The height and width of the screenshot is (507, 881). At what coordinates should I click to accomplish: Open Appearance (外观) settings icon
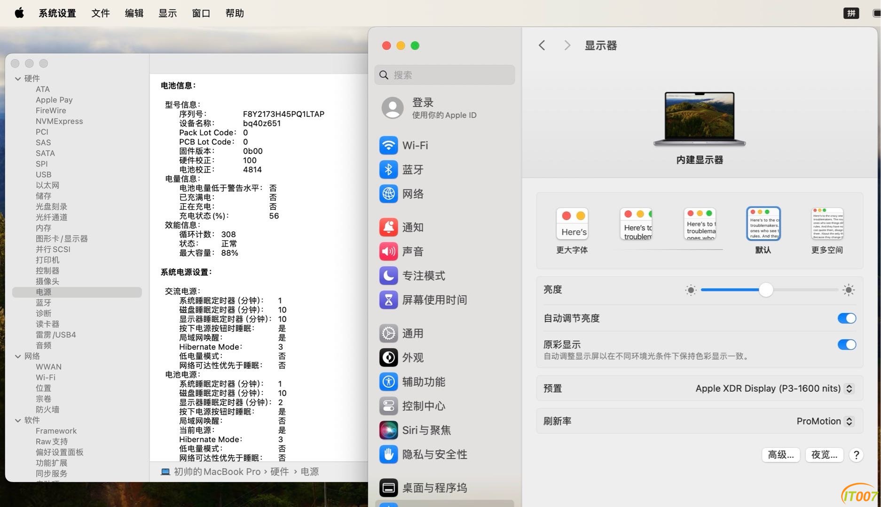[x=388, y=358]
